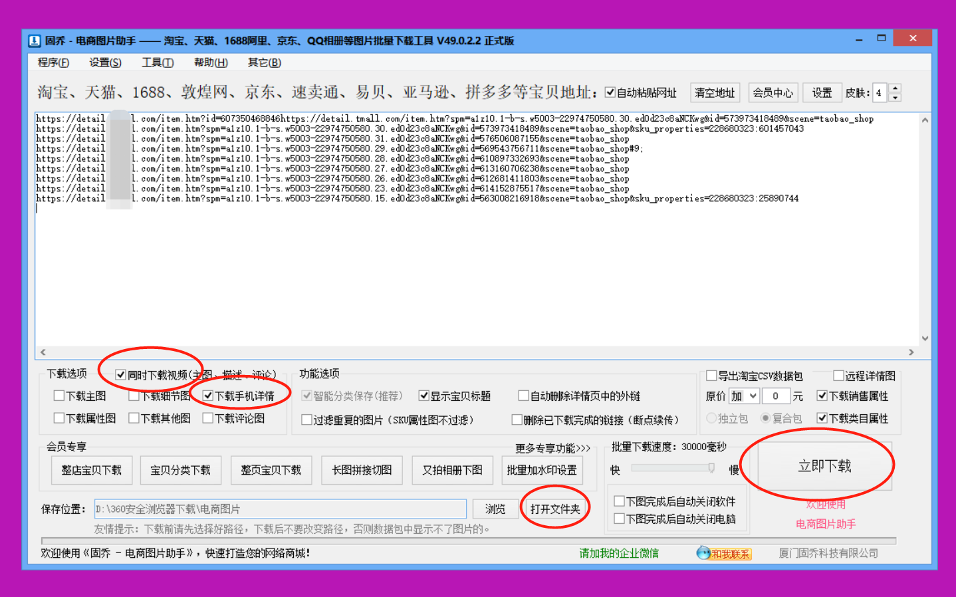This screenshot has width=956, height=597.
Task: Click vertical scrollbar down arrow
Action: (925, 339)
